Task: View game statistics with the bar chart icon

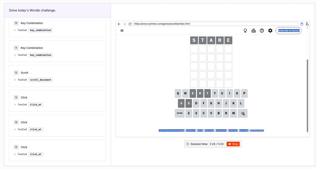Action: pos(254,31)
